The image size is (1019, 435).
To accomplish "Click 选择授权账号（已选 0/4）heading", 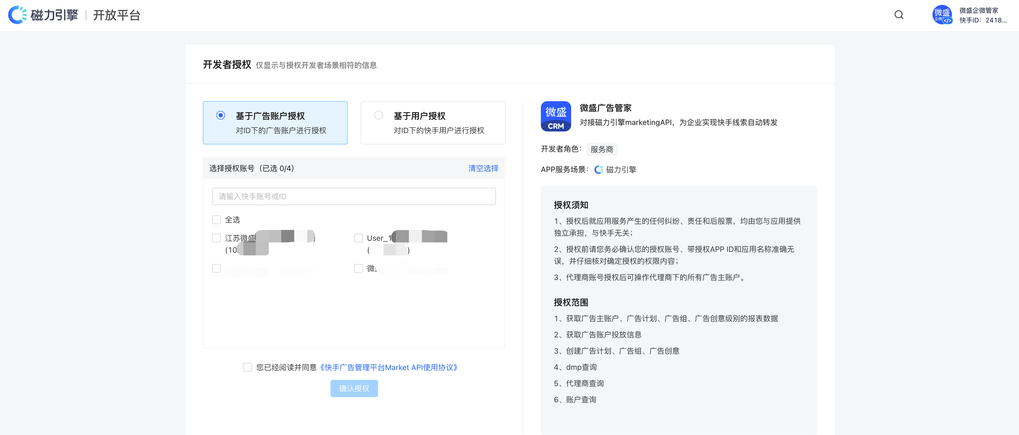I will pyautogui.click(x=252, y=169).
